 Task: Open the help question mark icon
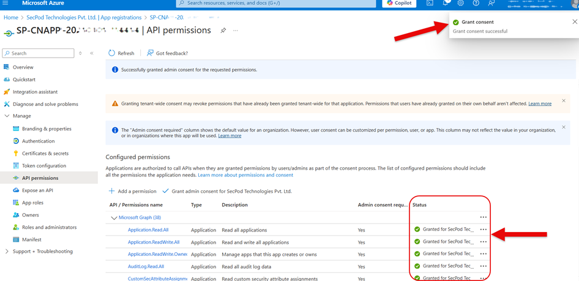pyautogui.click(x=476, y=3)
